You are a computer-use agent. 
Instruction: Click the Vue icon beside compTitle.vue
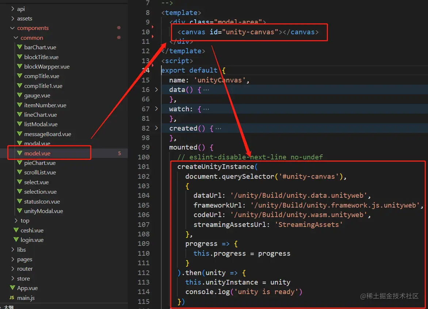click(x=20, y=76)
